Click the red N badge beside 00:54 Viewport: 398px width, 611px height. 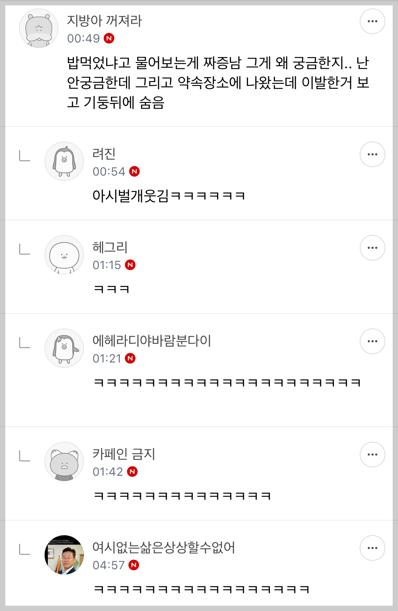click(134, 172)
